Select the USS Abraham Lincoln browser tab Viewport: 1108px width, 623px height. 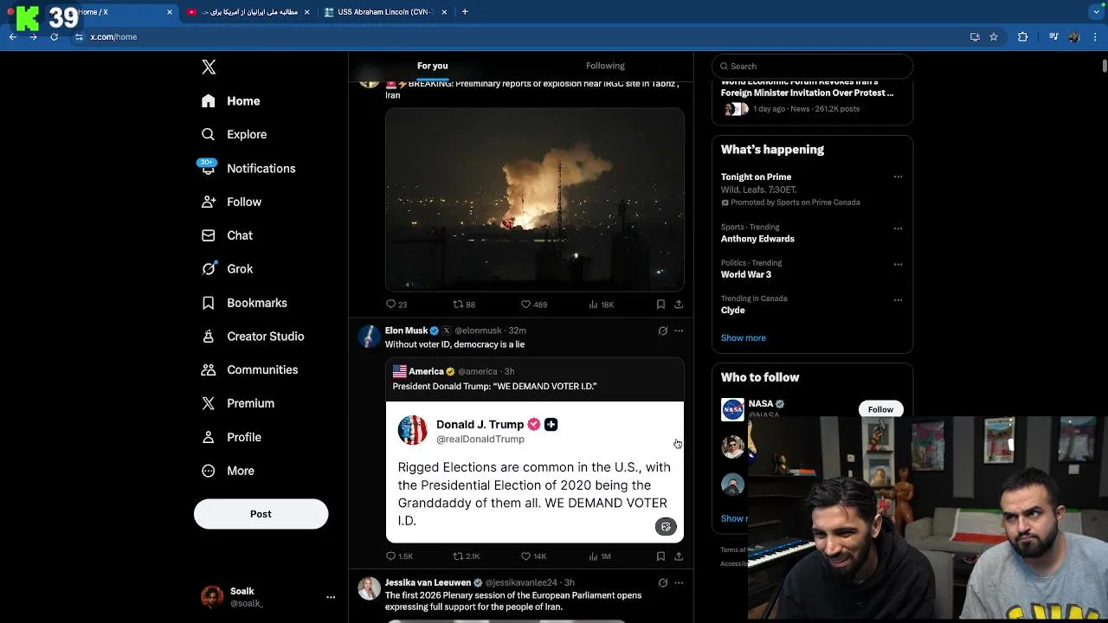pyautogui.click(x=385, y=12)
